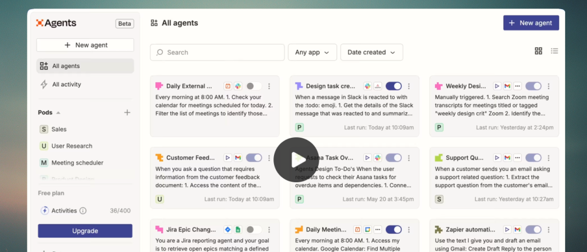Click the orange puzzle icon of Customer Feedback agent

click(159, 158)
